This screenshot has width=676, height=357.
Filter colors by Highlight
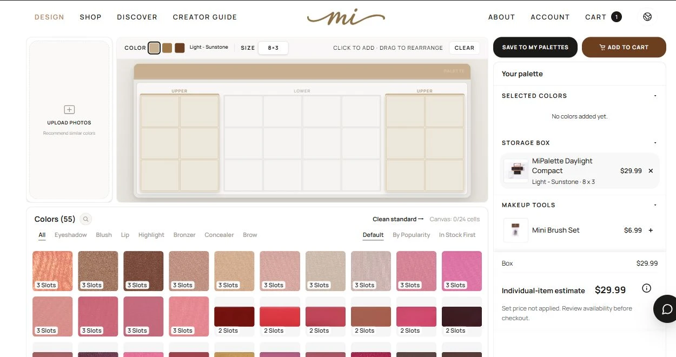pos(151,235)
